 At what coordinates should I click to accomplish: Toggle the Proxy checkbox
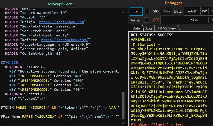tap(147, 20)
